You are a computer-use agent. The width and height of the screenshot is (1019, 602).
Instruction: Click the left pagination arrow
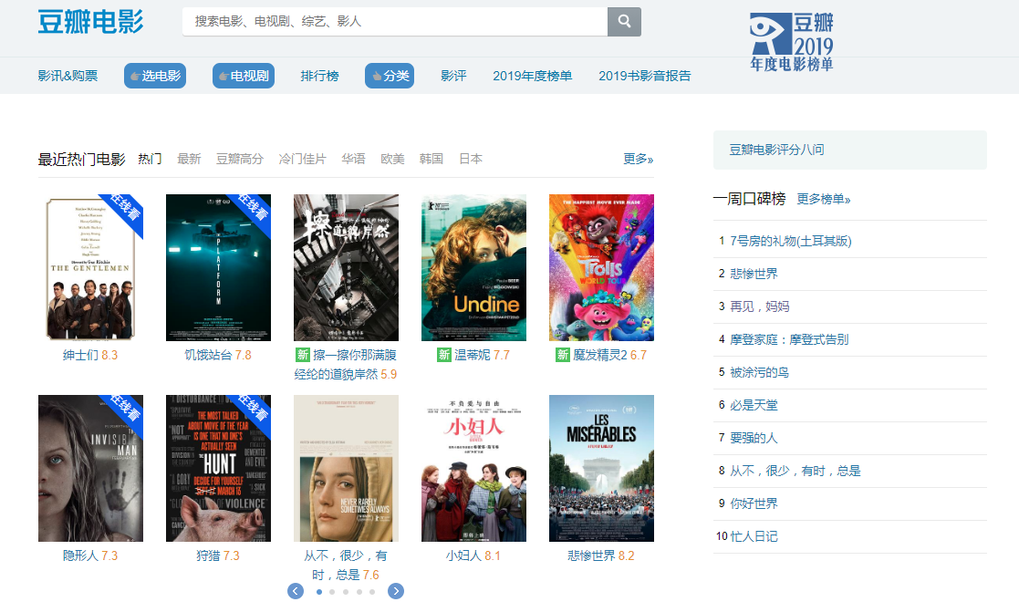[x=294, y=591]
